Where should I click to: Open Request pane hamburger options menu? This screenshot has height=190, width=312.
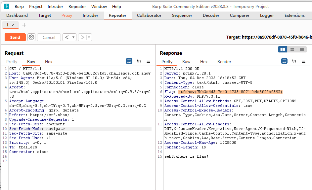149,61
